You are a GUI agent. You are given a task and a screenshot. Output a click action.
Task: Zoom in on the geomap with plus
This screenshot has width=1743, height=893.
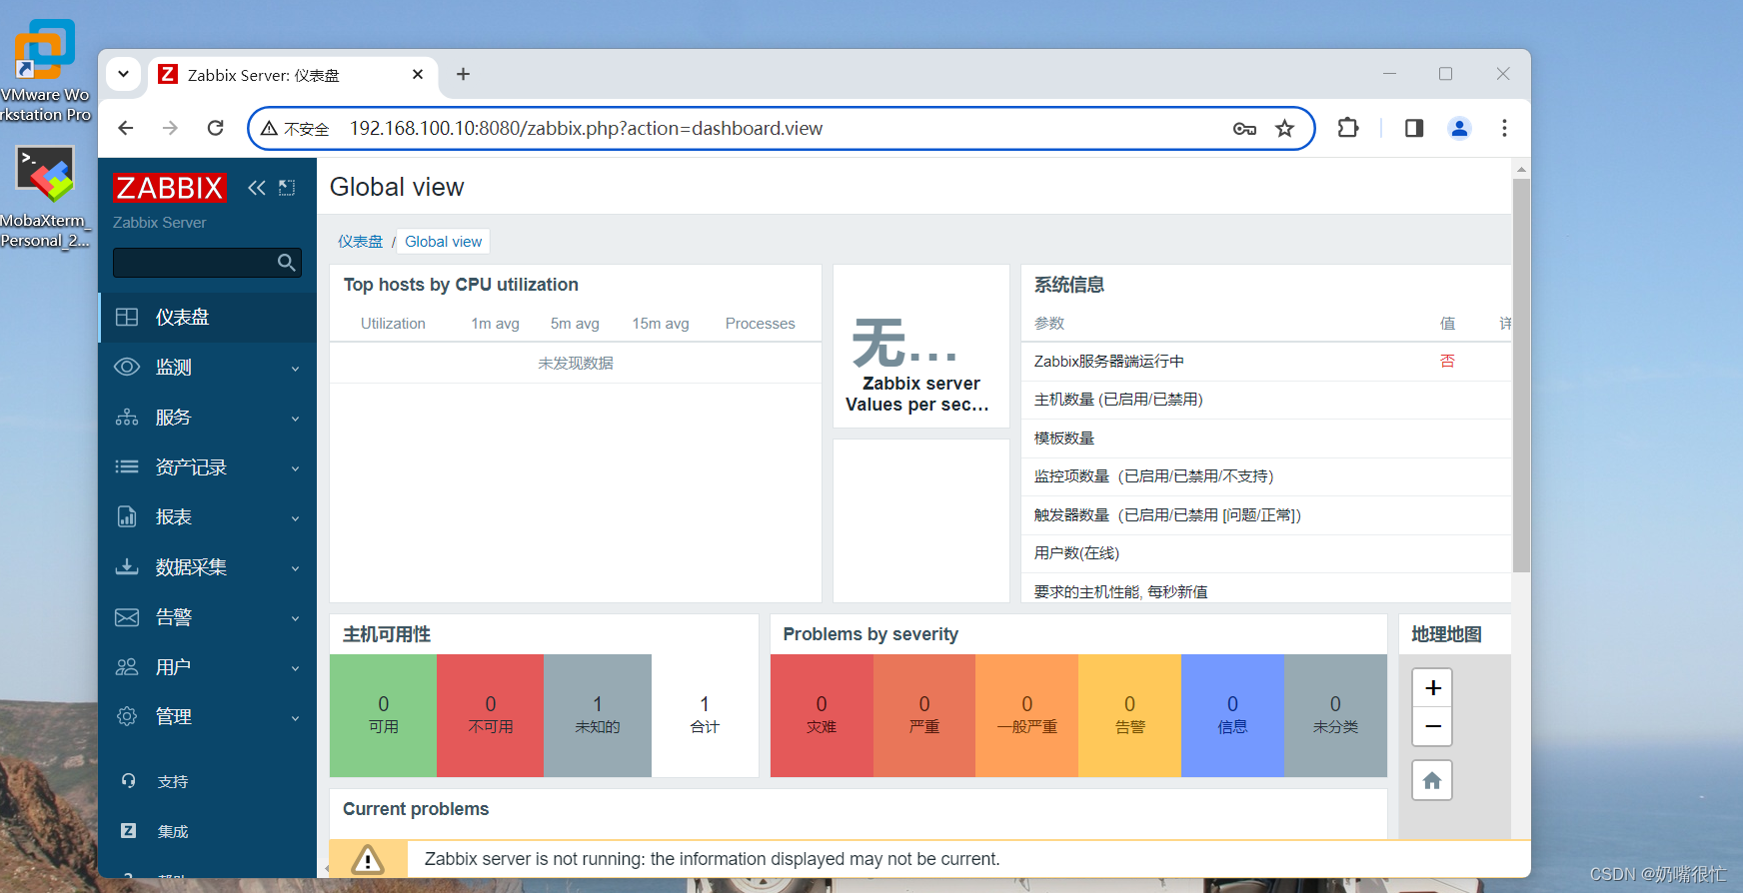point(1432,688)
